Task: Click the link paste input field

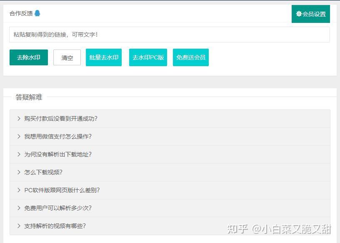Action: [170, 35]
